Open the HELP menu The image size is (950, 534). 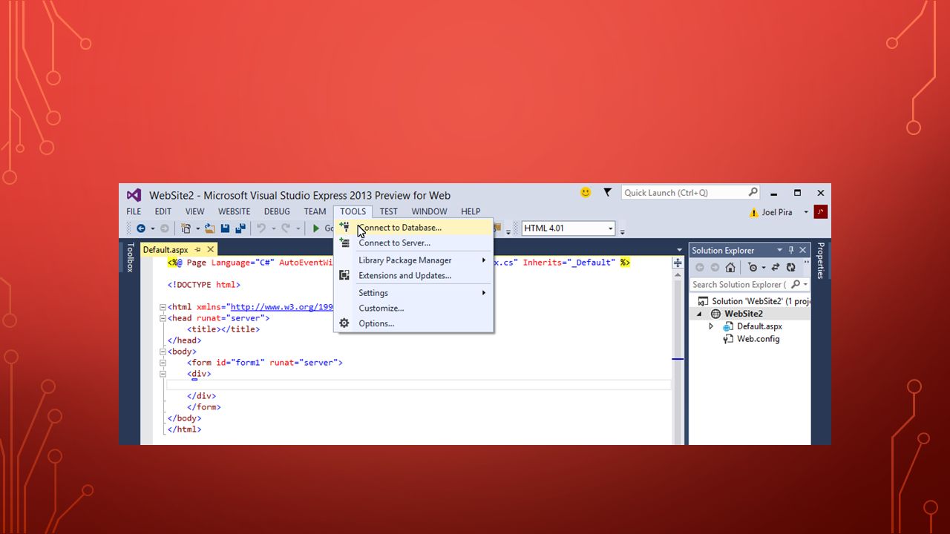coord(471,211)
